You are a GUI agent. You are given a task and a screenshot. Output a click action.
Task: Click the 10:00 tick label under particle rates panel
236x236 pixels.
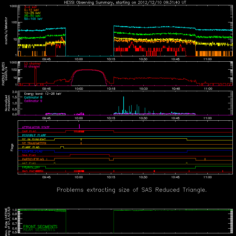(x=79, y=89)
